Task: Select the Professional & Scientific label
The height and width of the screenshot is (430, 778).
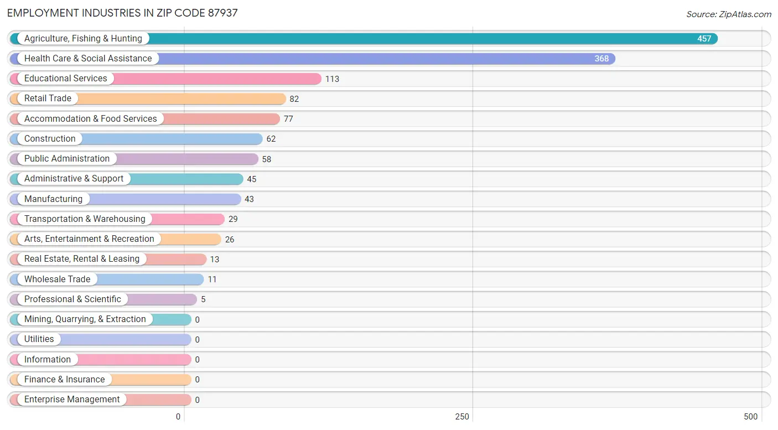Action: tap(72, 299)
